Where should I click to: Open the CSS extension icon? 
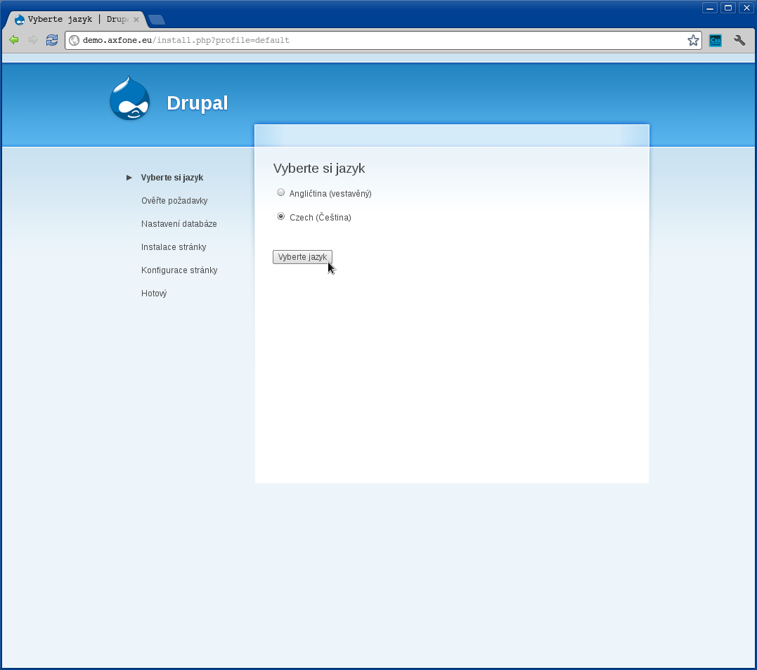click(x=715, y=41)
